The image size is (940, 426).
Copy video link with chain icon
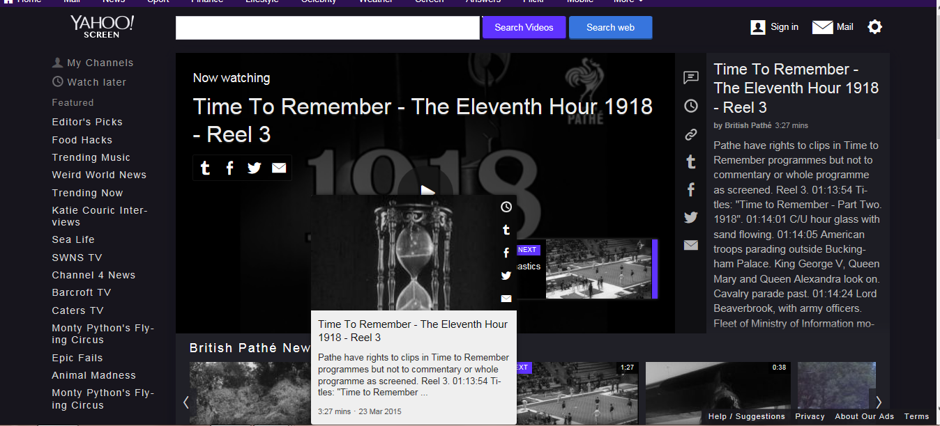point(691,134)
